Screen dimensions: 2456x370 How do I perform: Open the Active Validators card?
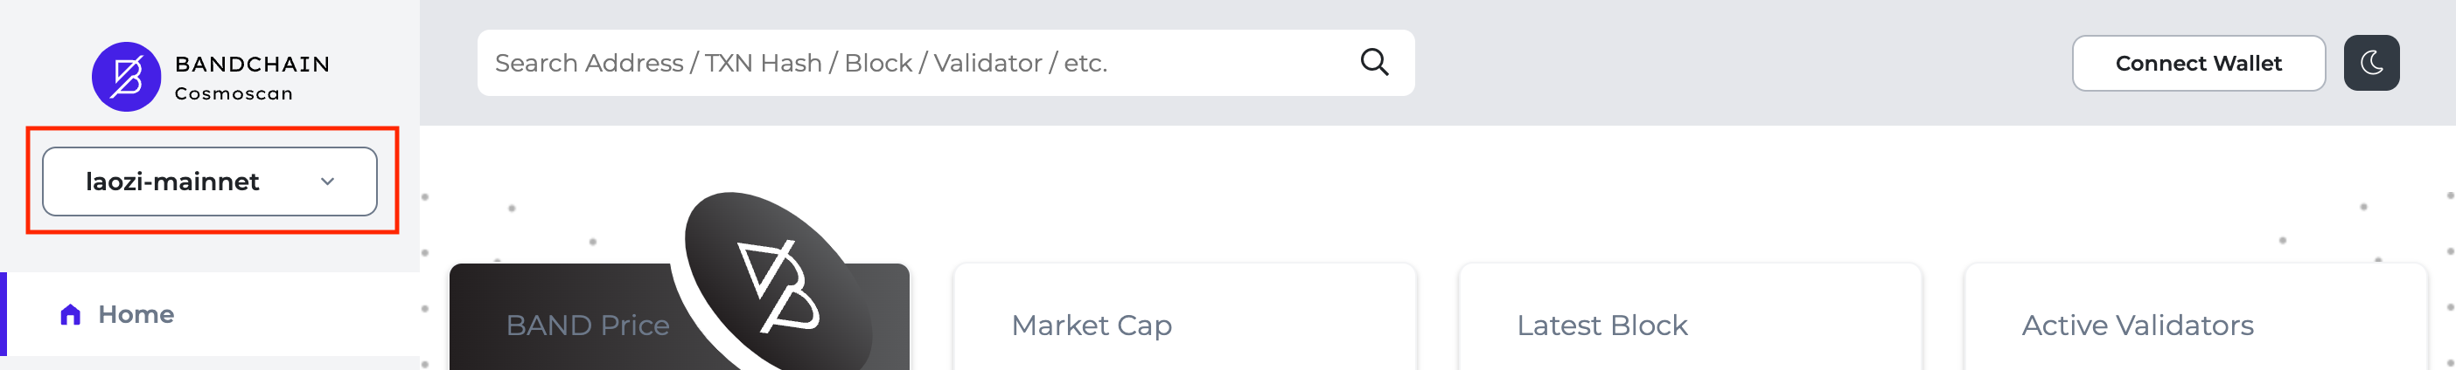pos(2195,317)
